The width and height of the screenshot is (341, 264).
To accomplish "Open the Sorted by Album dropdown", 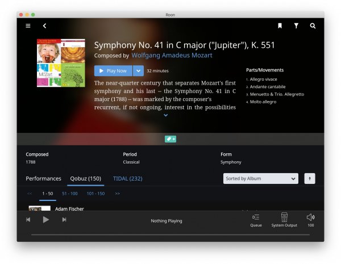I will [261, 179].
